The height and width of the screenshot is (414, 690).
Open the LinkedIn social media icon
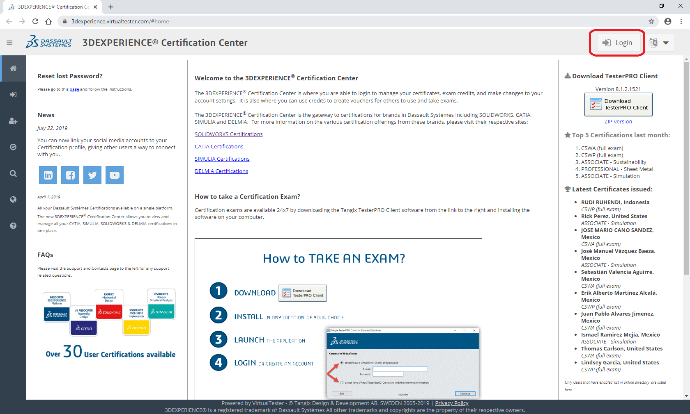click(48, 175)
